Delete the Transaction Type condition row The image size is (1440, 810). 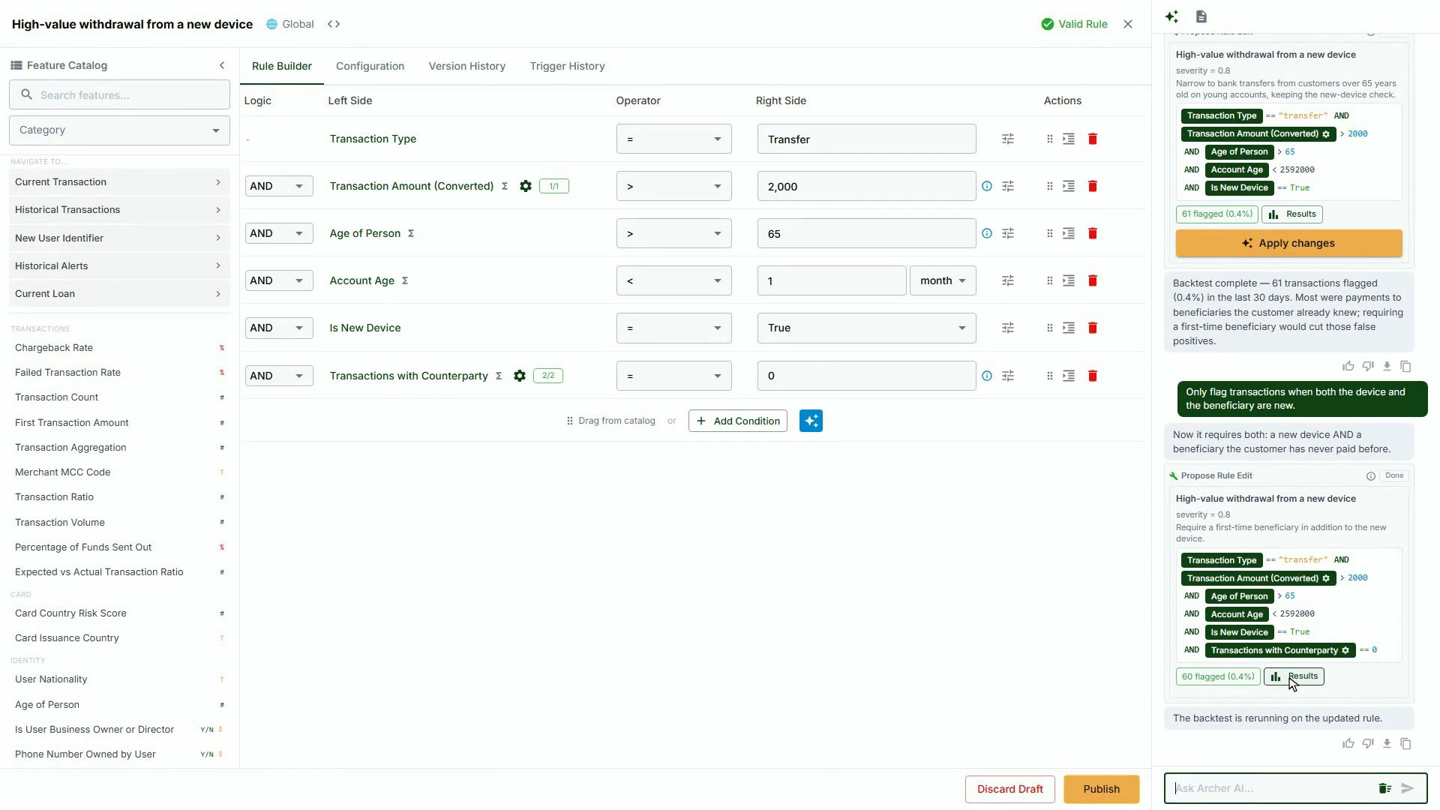point(1093,139)
